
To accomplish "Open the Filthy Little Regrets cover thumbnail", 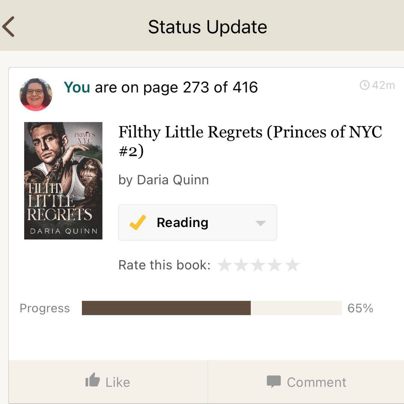I will tap(63, 181).
